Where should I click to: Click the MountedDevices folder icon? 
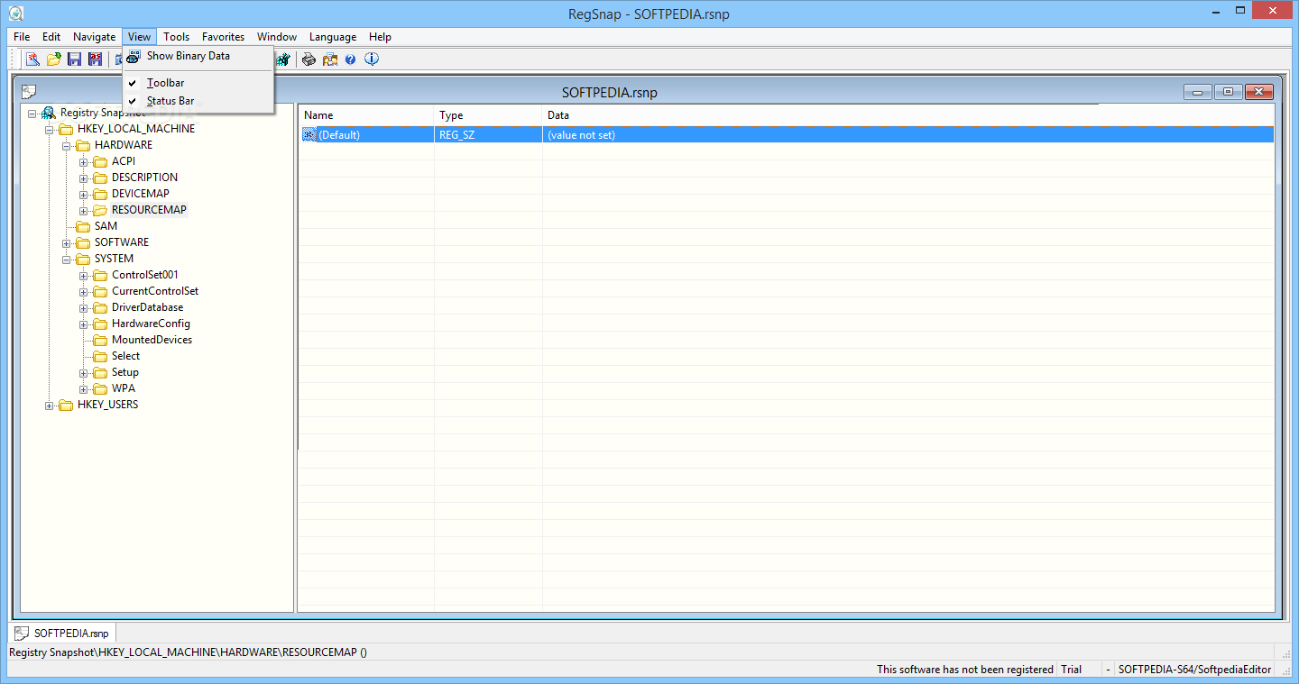(x=100, y=340)
